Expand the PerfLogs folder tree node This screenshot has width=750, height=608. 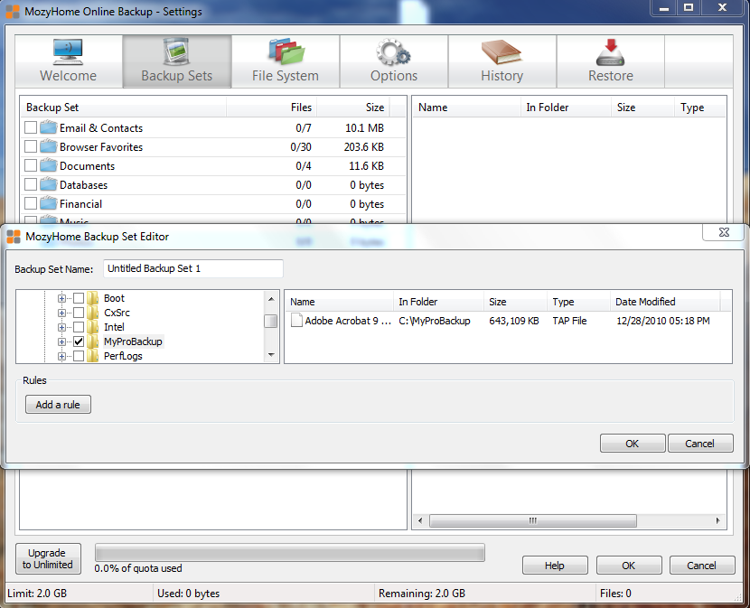(x=61, y=356)
